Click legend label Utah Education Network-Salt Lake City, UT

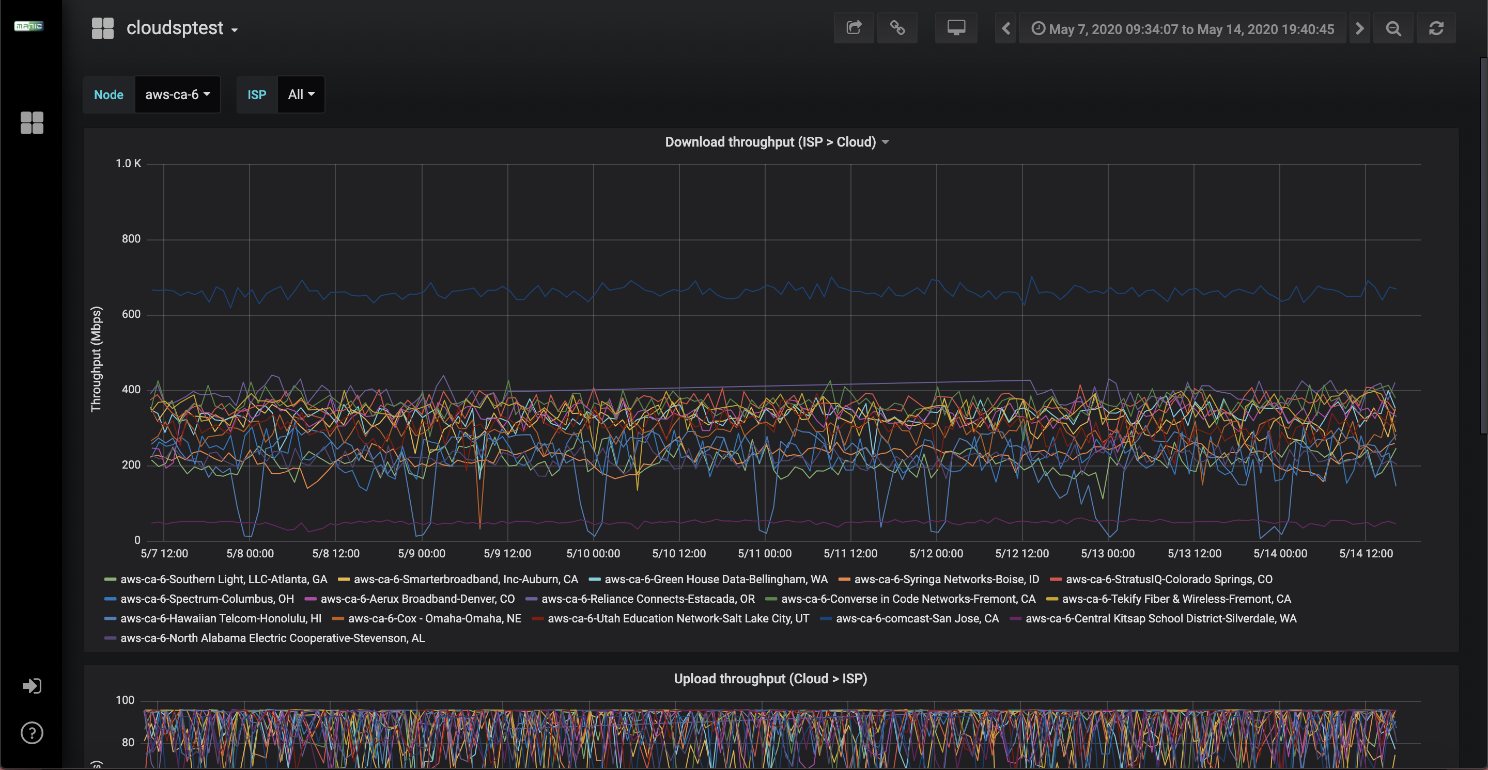pos(678,618)
